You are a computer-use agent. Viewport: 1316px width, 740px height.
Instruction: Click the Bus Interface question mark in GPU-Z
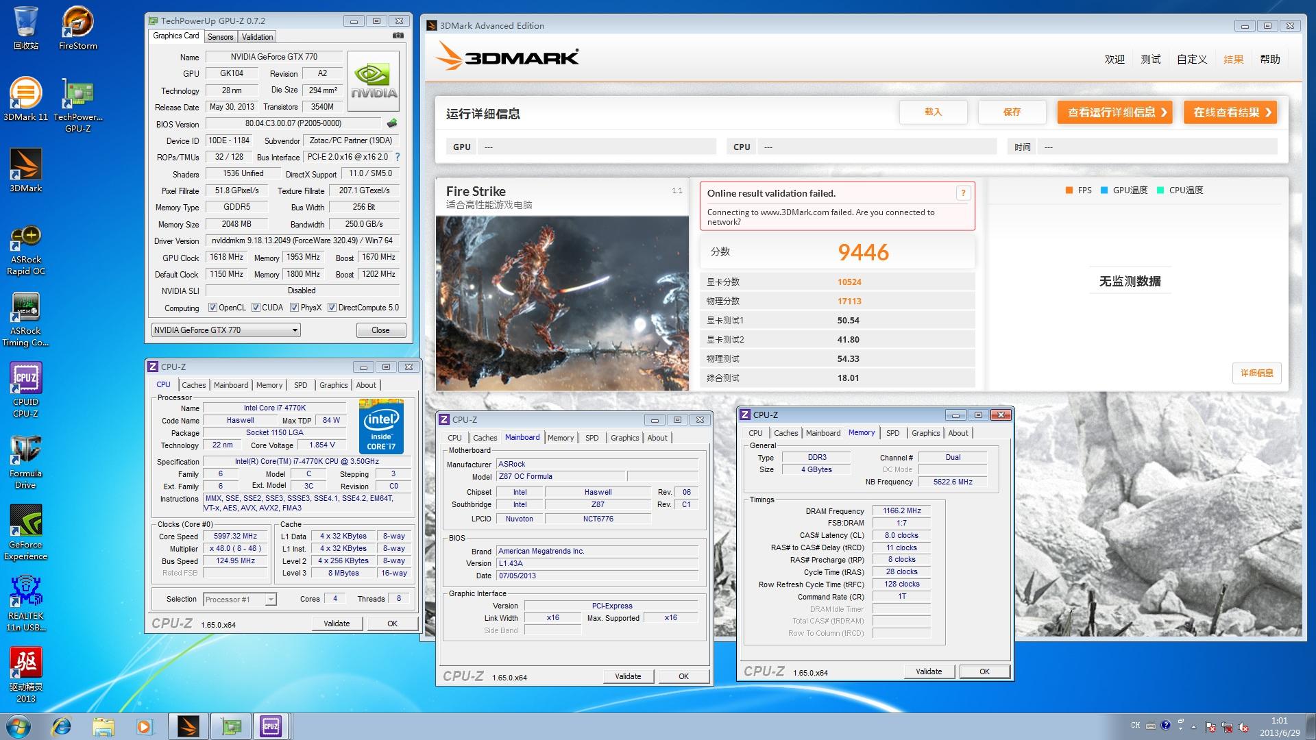[x=398, y=157]
